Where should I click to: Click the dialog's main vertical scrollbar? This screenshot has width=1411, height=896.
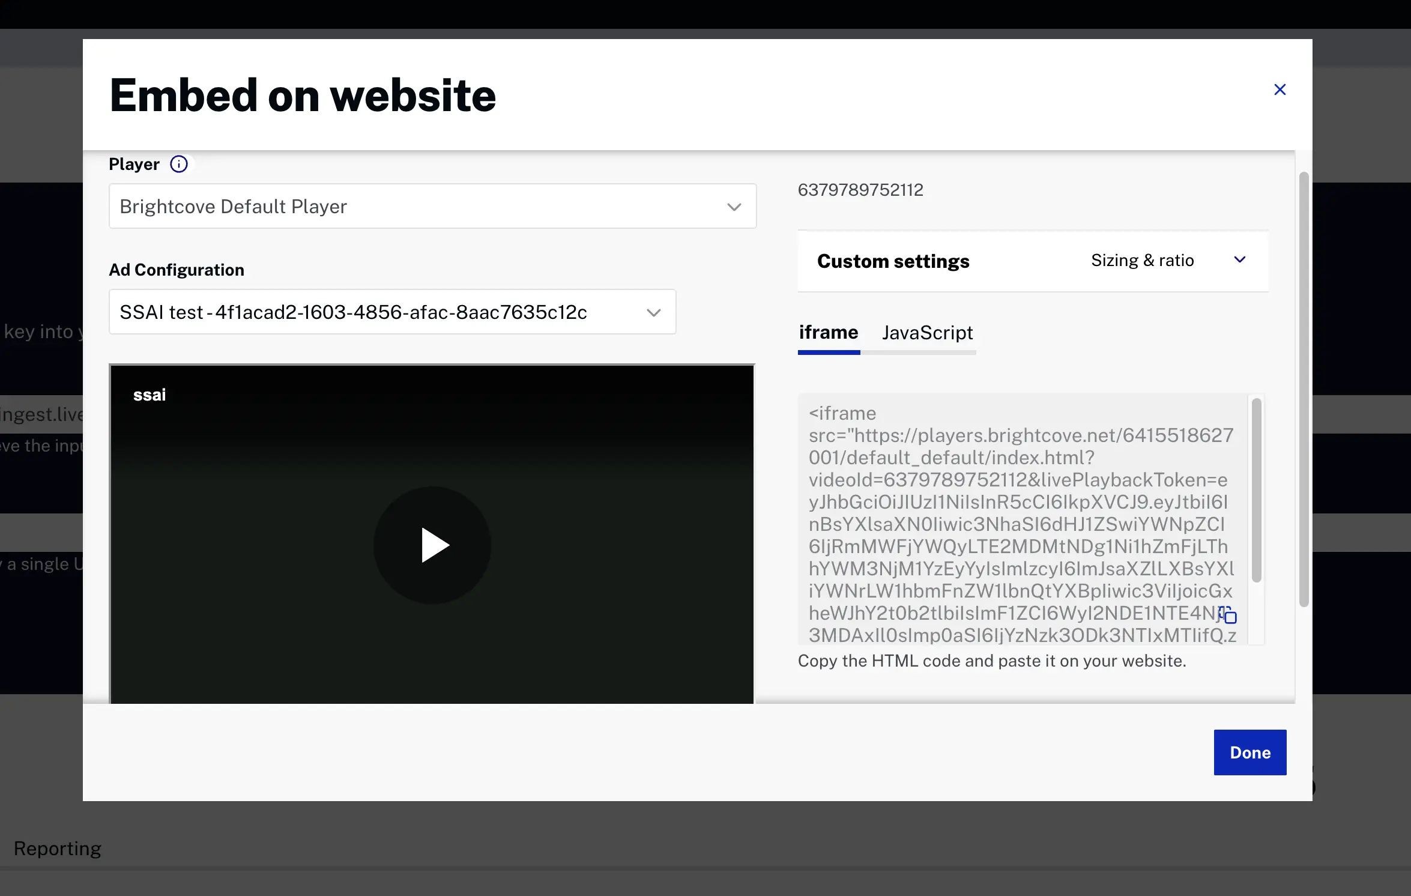pyautogui.click(x=1304, y=390)
